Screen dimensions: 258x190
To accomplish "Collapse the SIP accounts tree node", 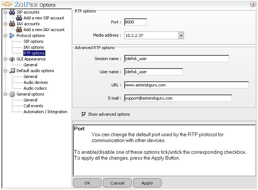I will [5, 12].
